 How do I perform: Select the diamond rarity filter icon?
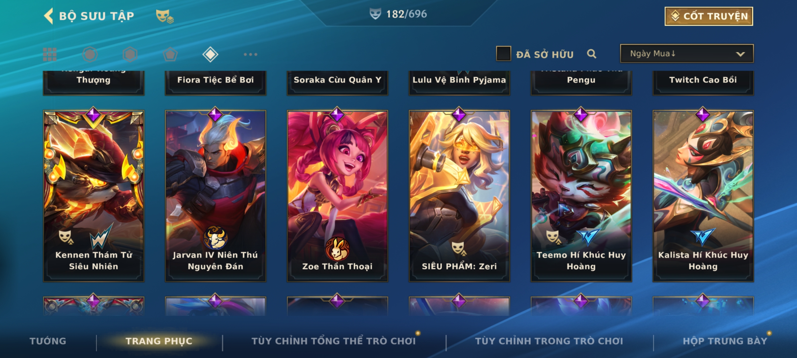click(210, 54)
